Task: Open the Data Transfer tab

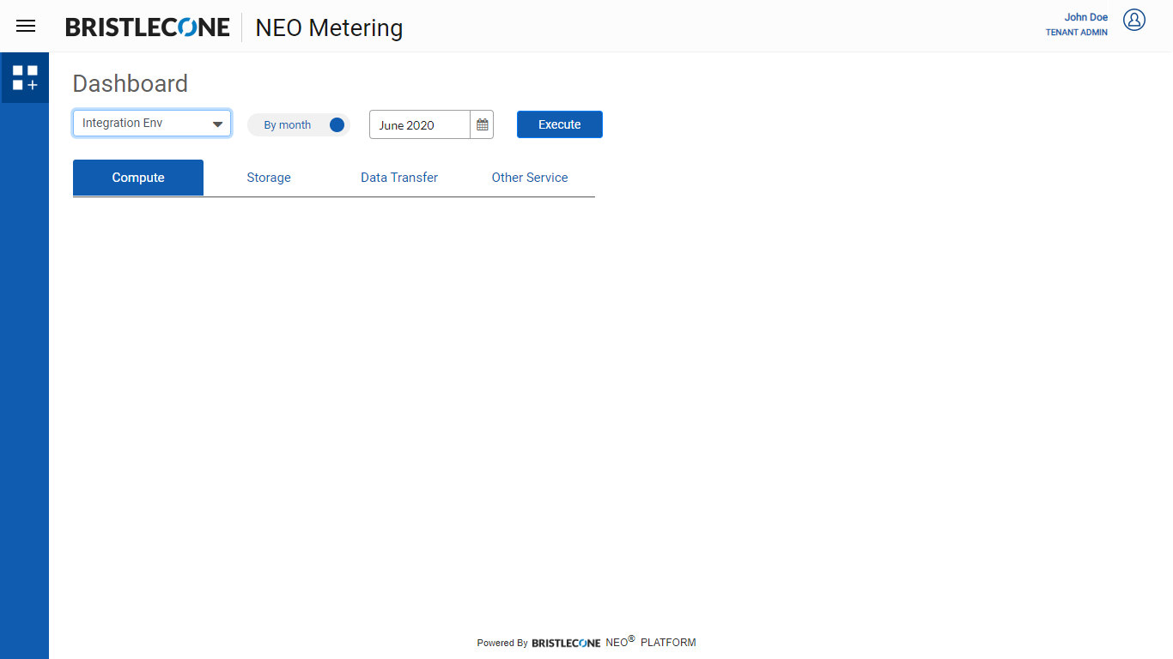Action: tap(399, 178)
